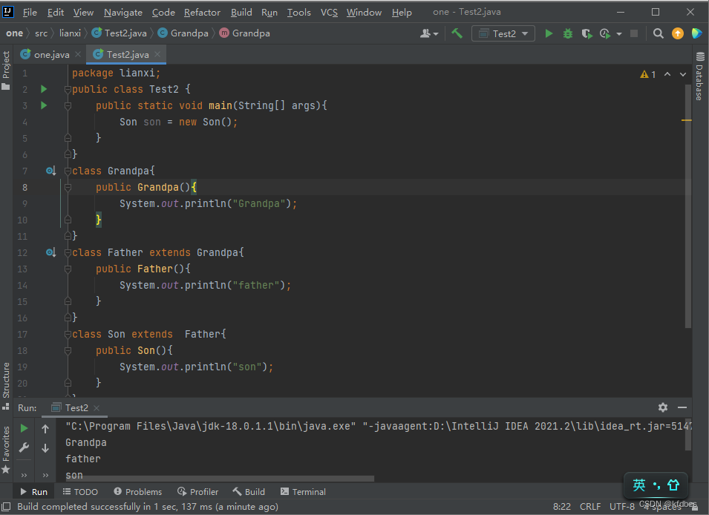The height and width of the screenshot is (515, 709).
Task: Click overridden-class gutter icon beside Grandpa
Action: 50,171
